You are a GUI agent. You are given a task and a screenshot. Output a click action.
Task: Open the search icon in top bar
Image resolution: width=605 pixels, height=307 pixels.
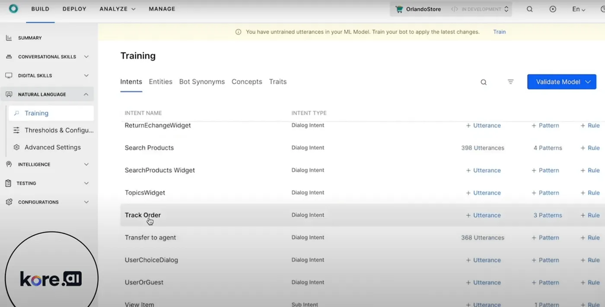coord(529,9)
